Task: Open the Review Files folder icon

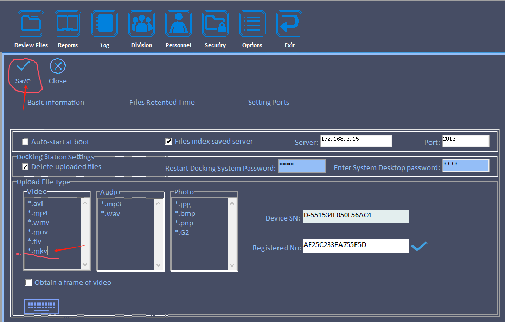Action: pyautogui.click(x=31, y=24)
